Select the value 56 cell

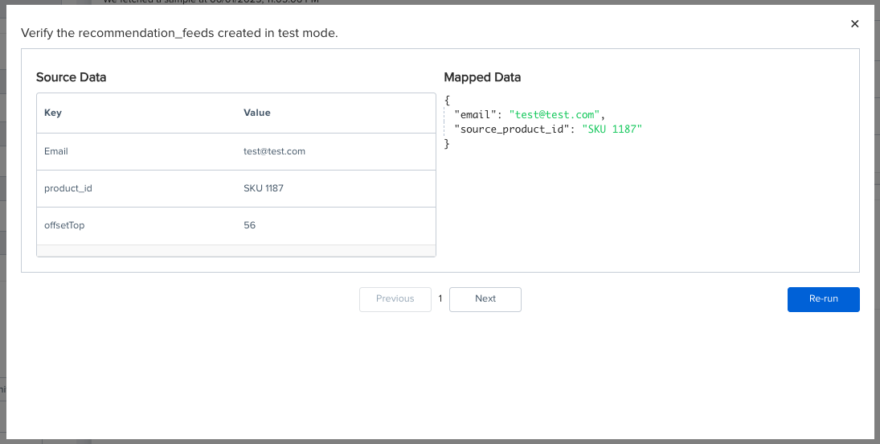click(x=249, y=226)
